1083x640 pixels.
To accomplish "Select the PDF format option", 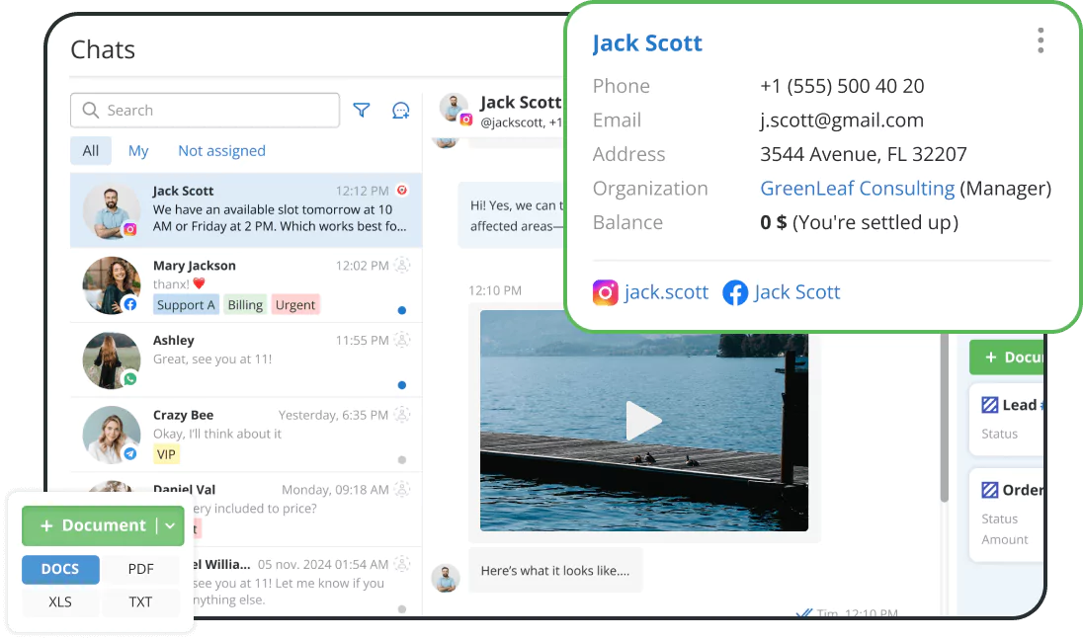I will coord(140,570).
